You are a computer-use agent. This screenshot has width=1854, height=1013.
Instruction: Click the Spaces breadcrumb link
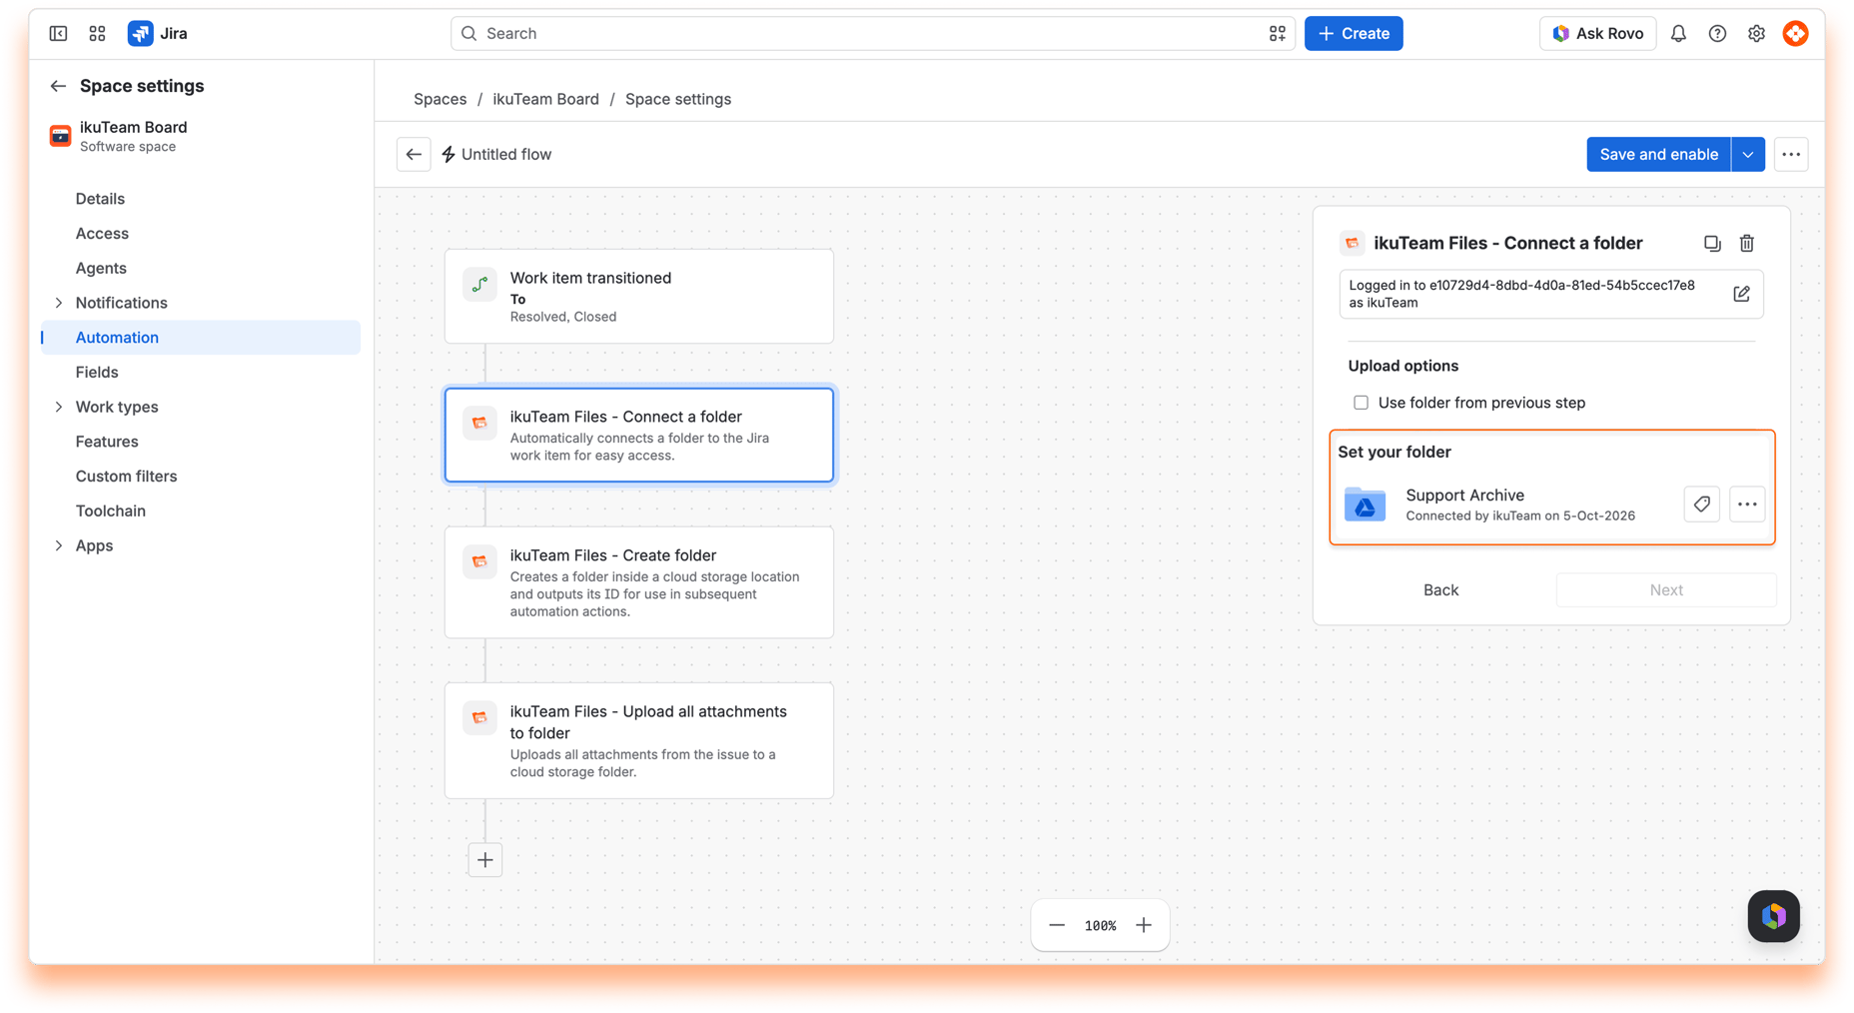[x=441, y=99]
